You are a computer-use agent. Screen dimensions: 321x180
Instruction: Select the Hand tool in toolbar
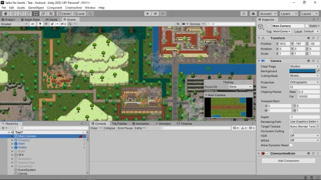pyautogui.click(x=6, y=14)
